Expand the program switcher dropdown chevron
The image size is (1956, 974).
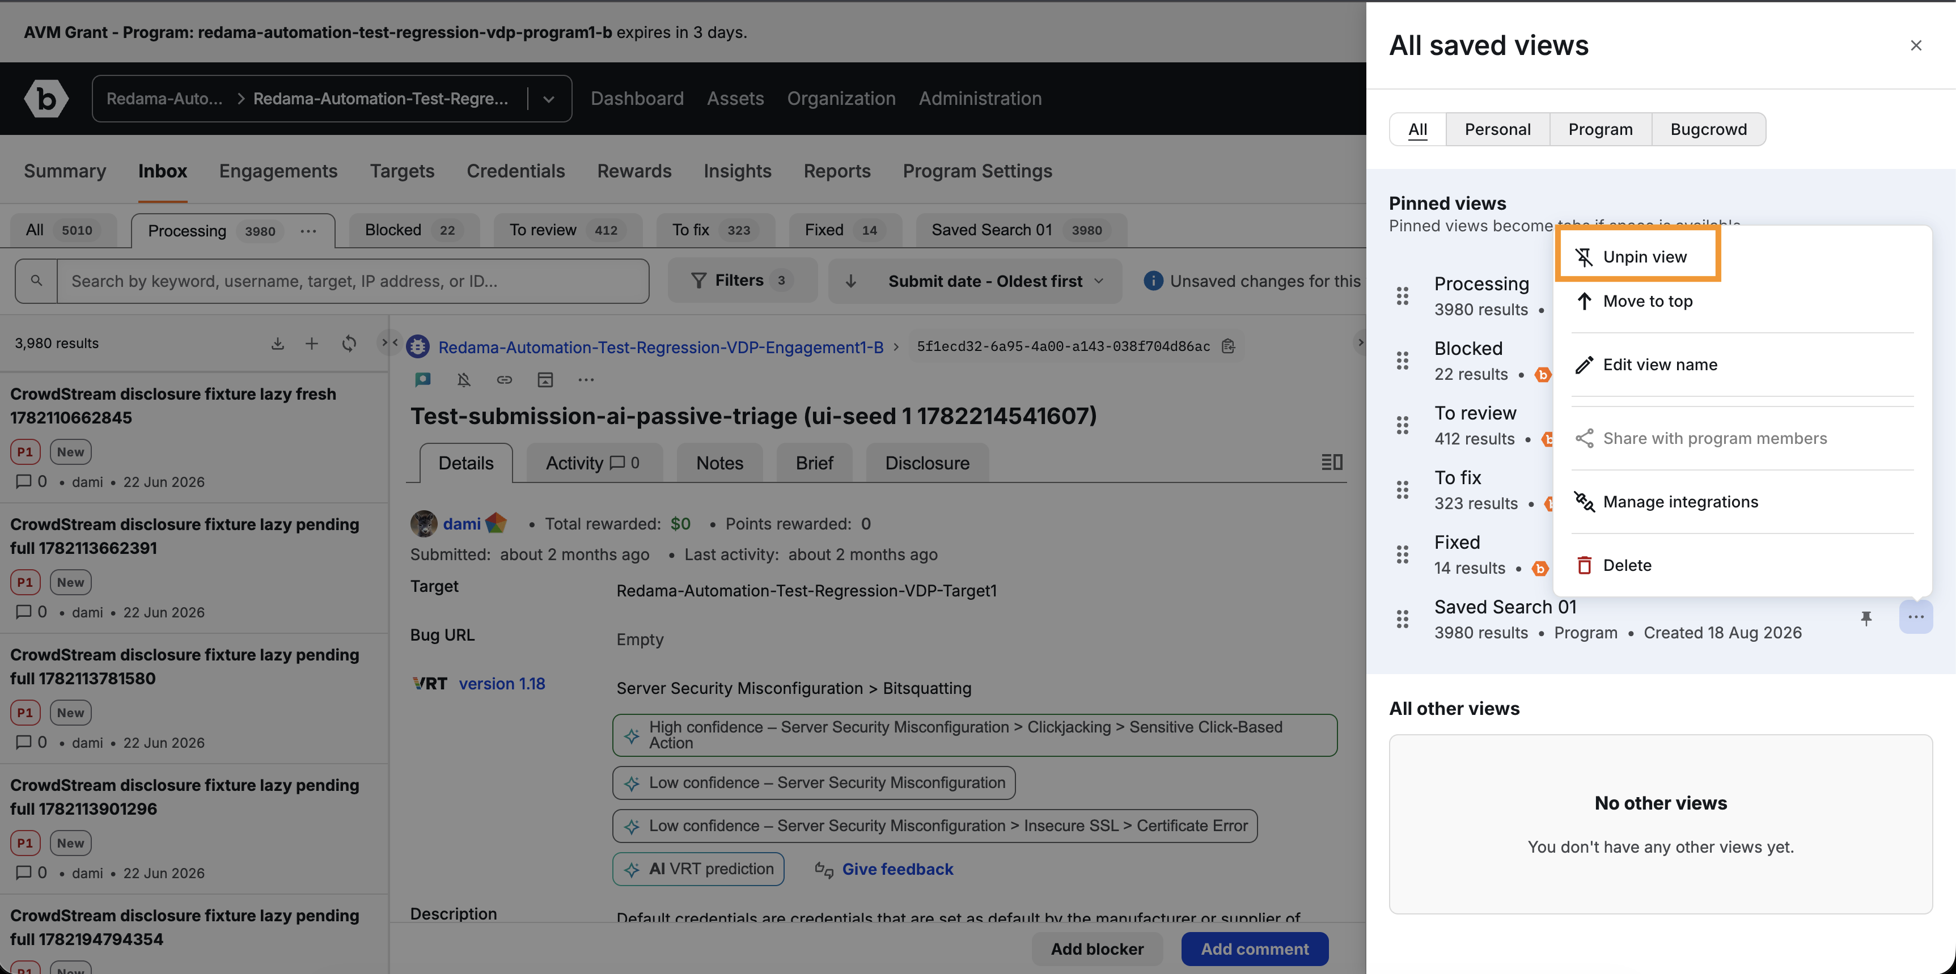[548, 99]
